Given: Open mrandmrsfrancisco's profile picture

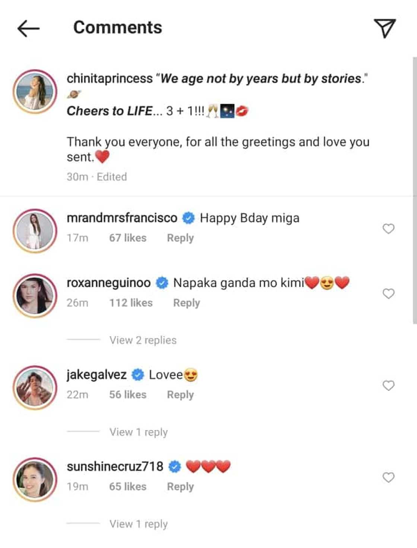Looking at the screenshot, I should [x=35, y=231].
